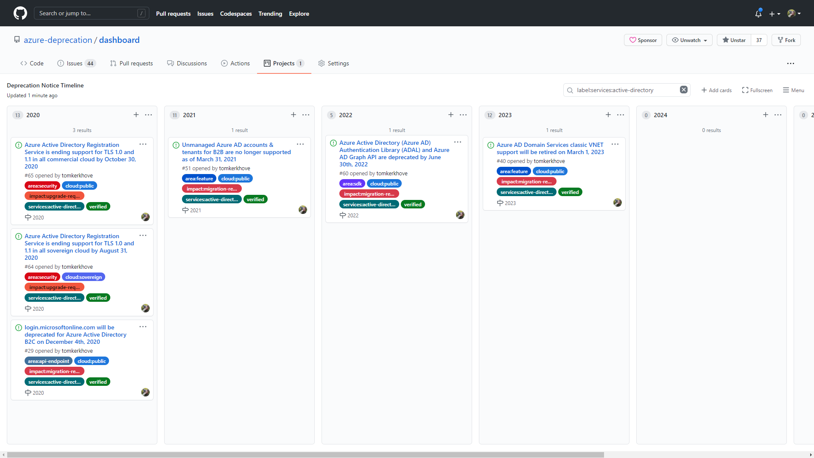Open the repository overflow menu at the tab bar's end

[791, 63]
